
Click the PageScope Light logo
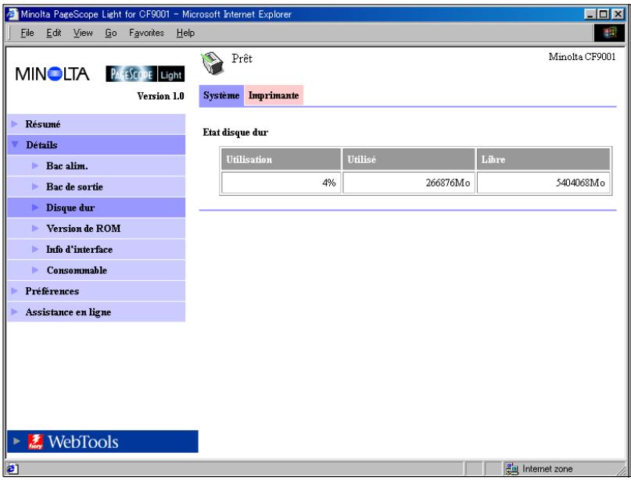[145, 74]
